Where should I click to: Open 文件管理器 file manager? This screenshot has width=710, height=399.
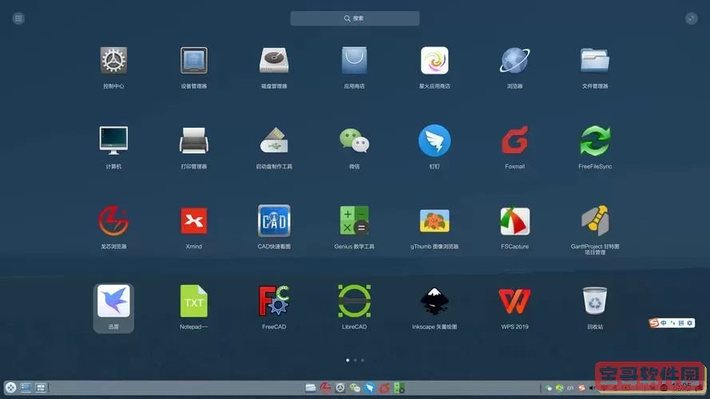click(595, 61)
